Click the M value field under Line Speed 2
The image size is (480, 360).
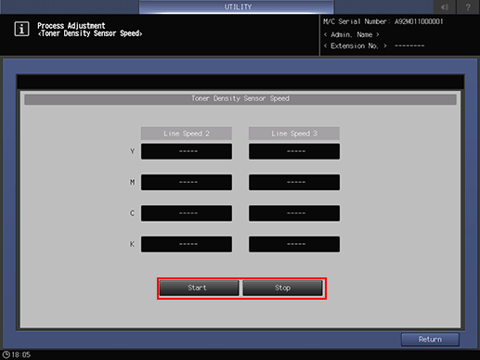pos(187,182)
